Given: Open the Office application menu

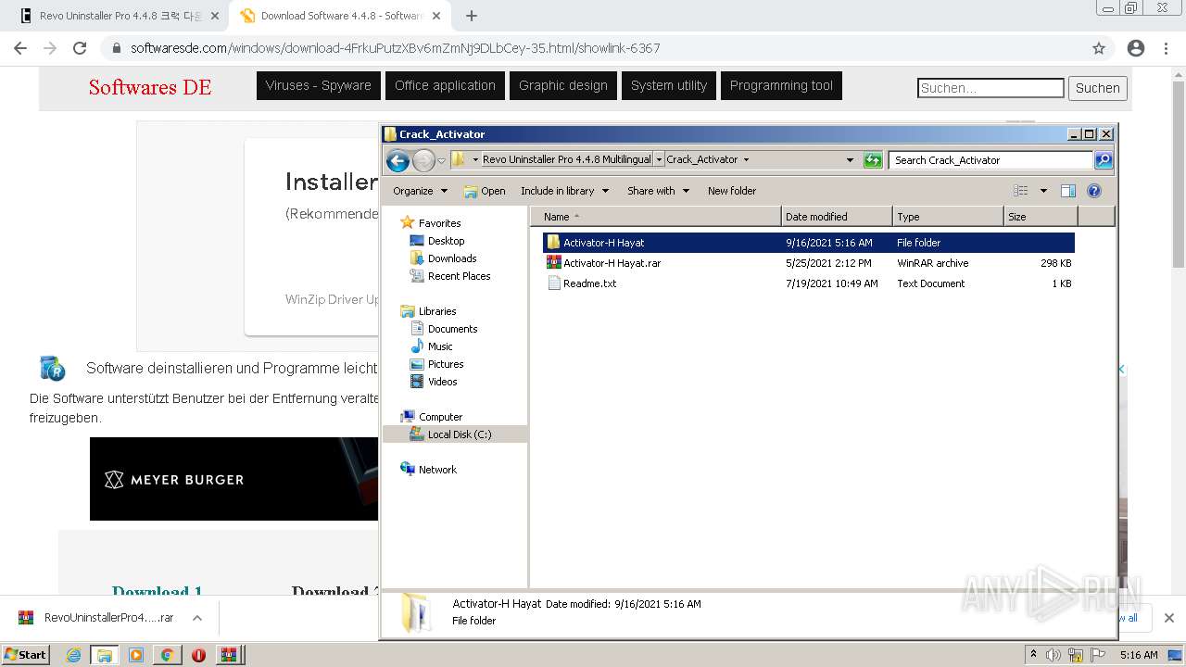Looking at the screenshot, I should coord(445,85).
